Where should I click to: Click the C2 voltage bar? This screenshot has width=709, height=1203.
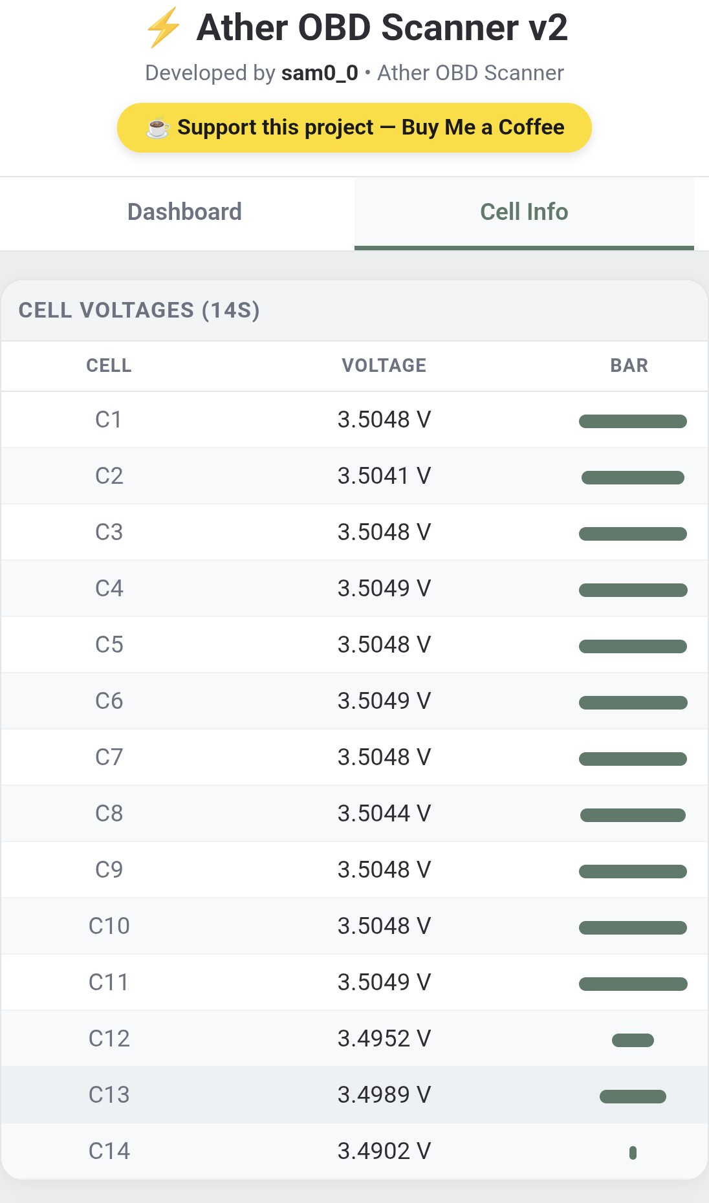[x=633, y=478]
